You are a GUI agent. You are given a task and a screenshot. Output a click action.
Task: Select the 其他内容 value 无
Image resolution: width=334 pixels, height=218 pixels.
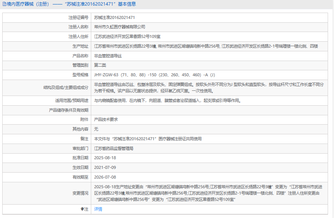[96, 129]
